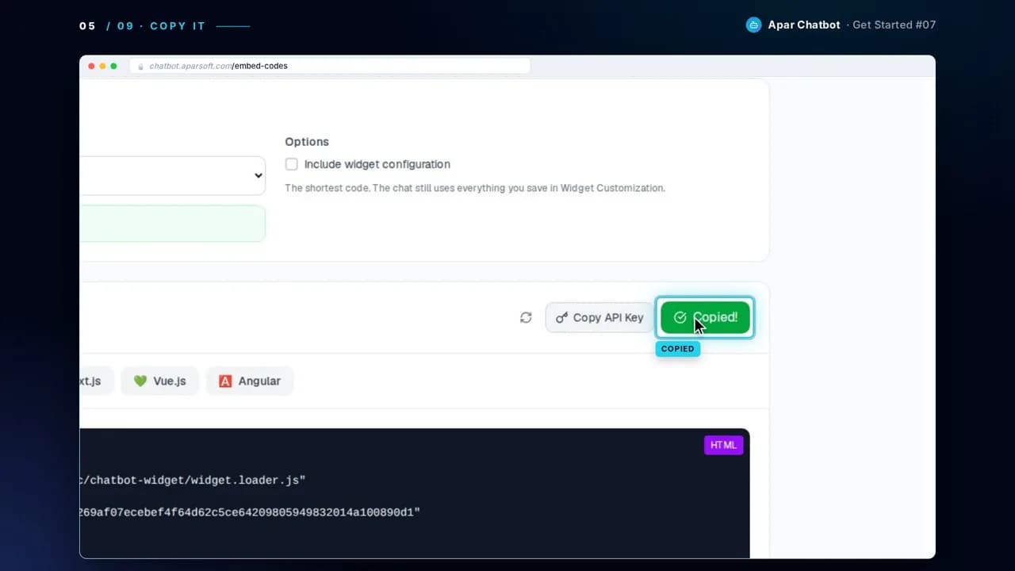Image resolution: width=1015 pixels, height=571 pixels.
Task: Select the Vue.js framework tab
Action: [159, 381]
